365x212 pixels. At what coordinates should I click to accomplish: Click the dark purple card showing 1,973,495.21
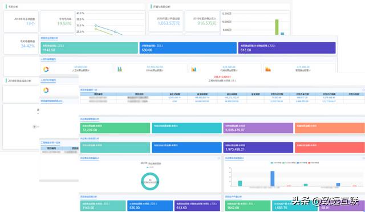pos(258,147)
